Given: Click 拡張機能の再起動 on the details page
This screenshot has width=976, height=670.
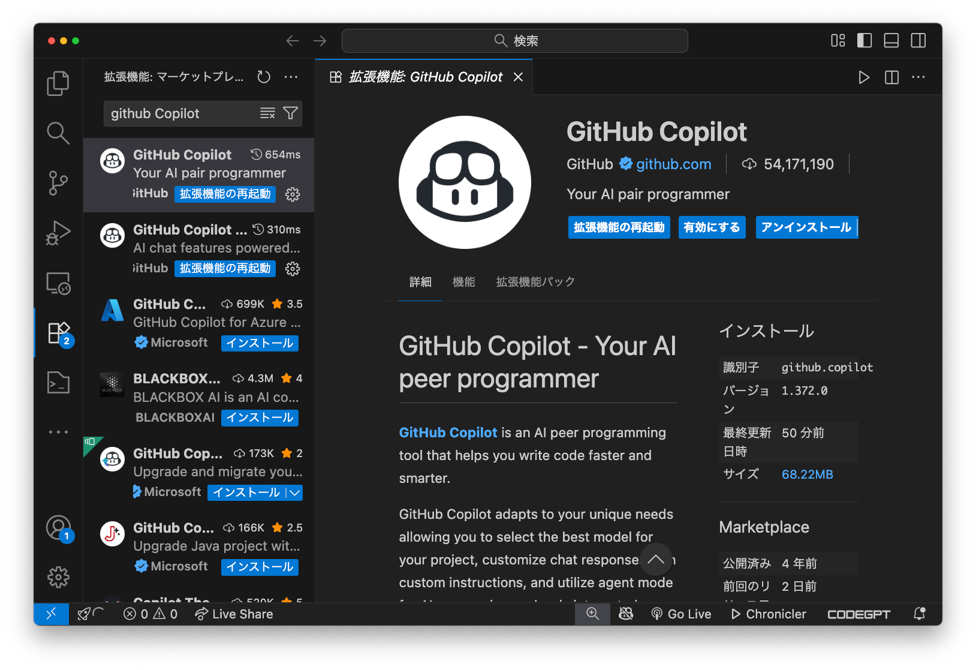Looking at the screenshot, I should (619, 227).
